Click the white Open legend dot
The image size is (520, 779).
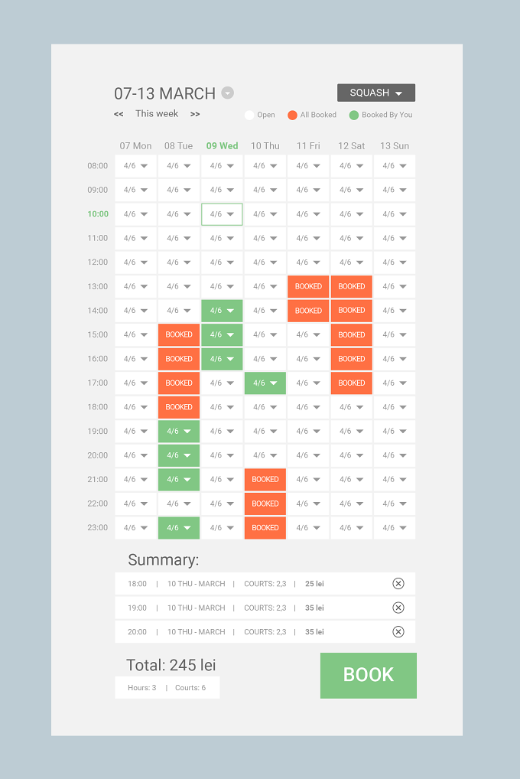pos(249,116)
